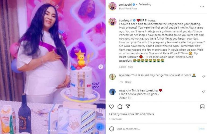The height and width of the screenshot is (134, 207).
Task: Open Blue World Plaza location
Action: 128,9
